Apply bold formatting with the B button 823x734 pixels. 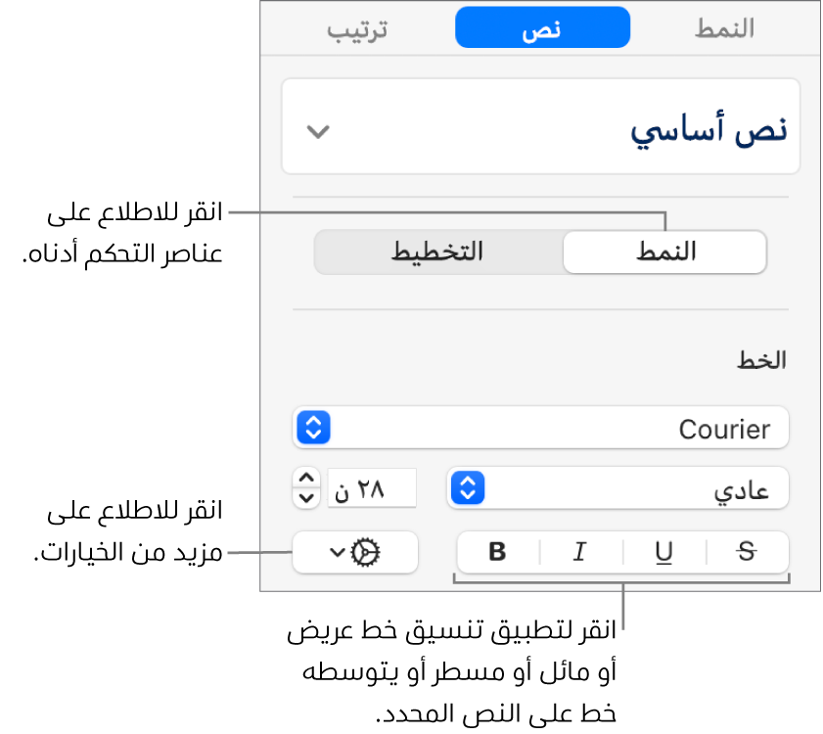click(x=497, y=552)
